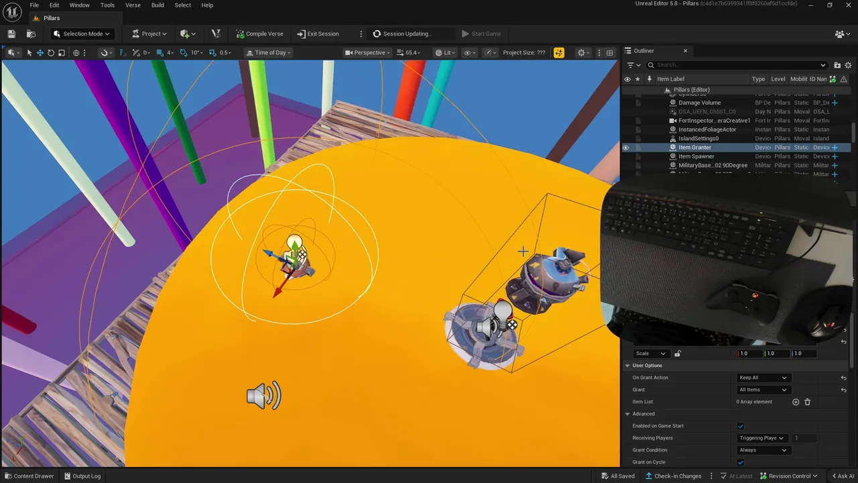Toggle Grant on Cycle checkbox

(741, 462)
